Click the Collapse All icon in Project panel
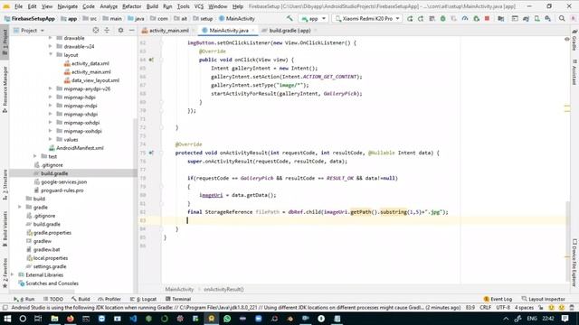The height and width of the screenshot is (325, 579). pyautogui.click(x=107, y=30)
